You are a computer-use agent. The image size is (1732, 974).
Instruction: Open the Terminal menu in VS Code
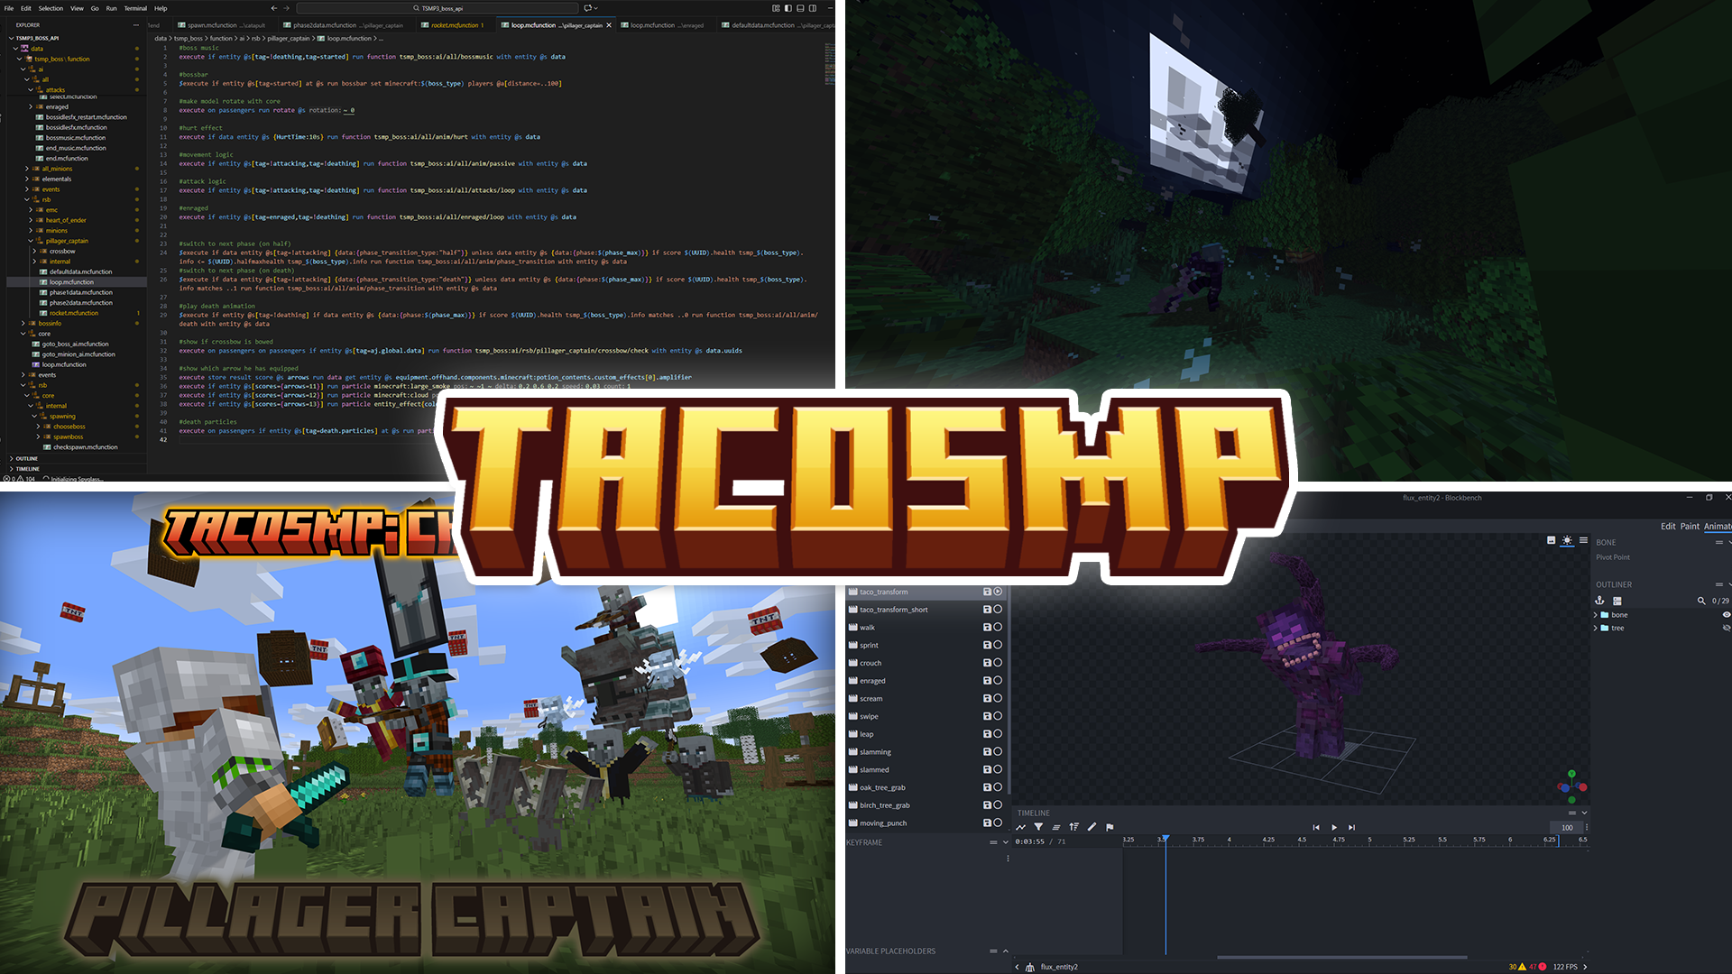pos(135,8)
